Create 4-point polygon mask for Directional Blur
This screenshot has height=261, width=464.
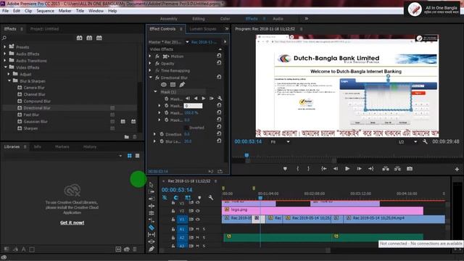(173, 85)
